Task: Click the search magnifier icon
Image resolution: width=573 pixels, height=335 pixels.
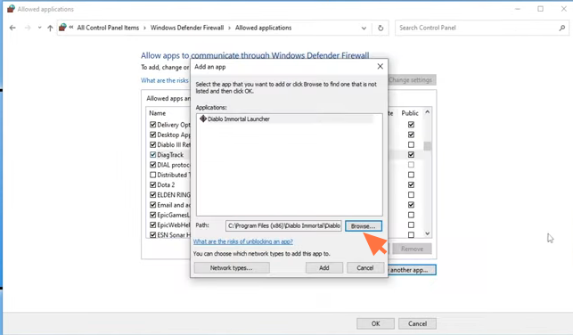Action: [x=562, y=28]
